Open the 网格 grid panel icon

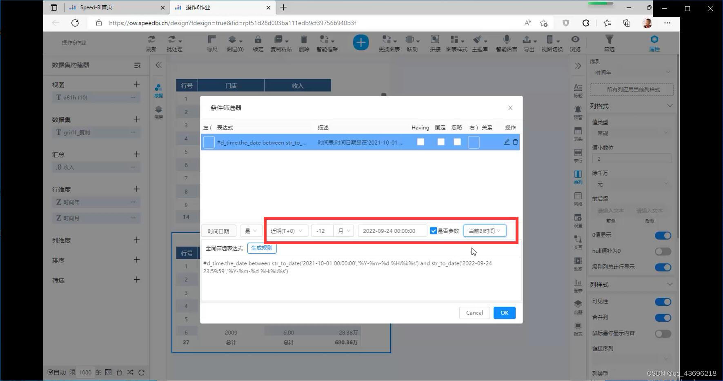pos(578,199)
